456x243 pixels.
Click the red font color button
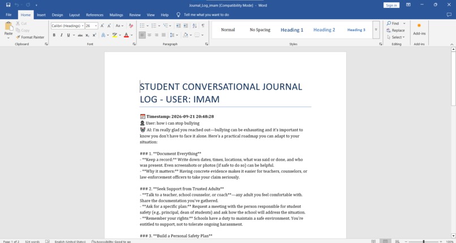[126, 35]
